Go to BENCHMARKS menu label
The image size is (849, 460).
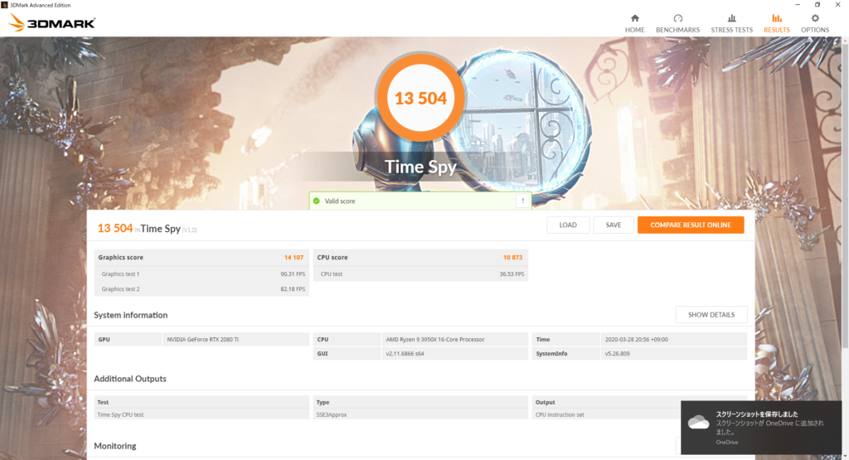click(x=678, y=30)
